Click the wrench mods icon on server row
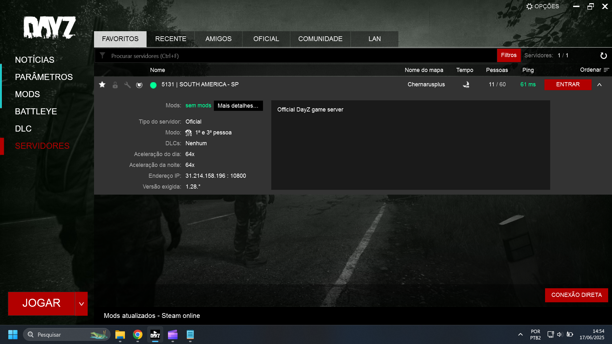Screen dimensions: 612x344 coord(127,85)
